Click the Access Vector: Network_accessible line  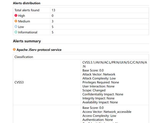tap(107, 112)
